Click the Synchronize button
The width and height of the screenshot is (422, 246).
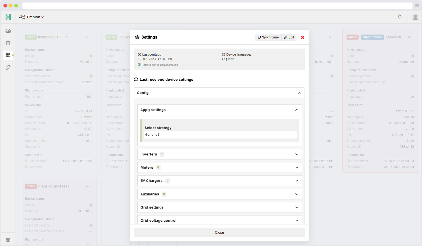click(268, 37)
